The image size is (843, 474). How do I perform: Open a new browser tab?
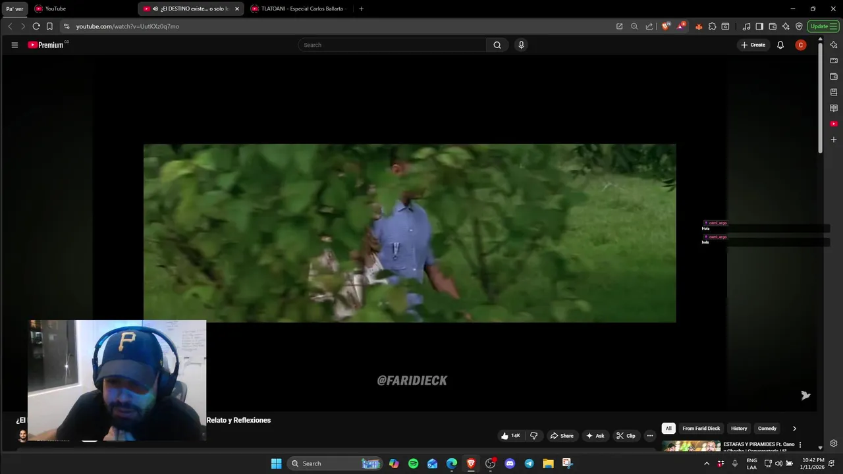(x=361, y=9)
